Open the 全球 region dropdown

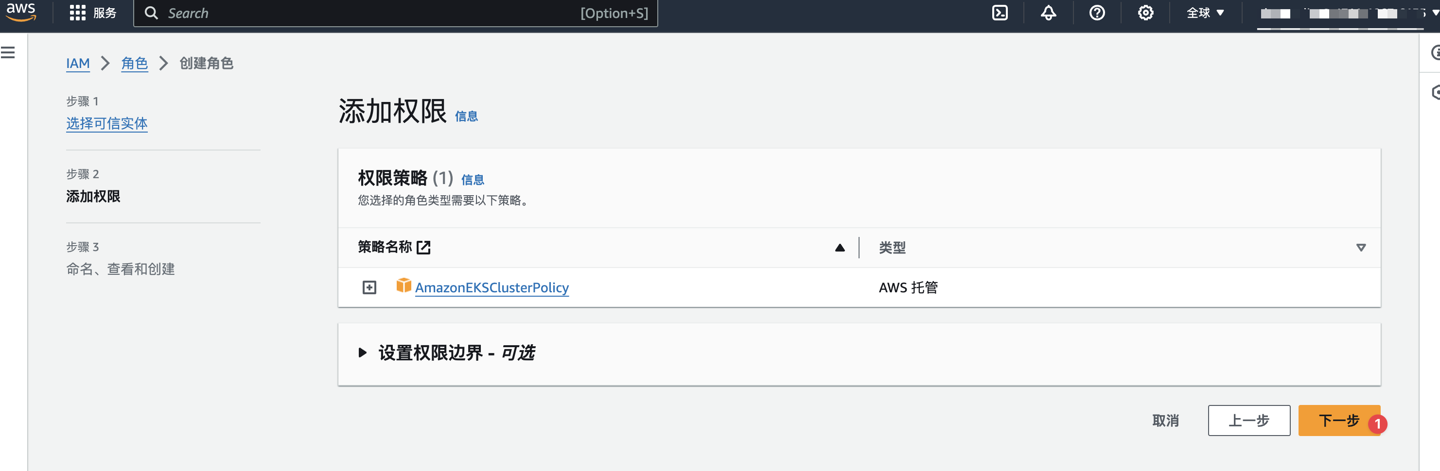click(x=1205, y=13)
